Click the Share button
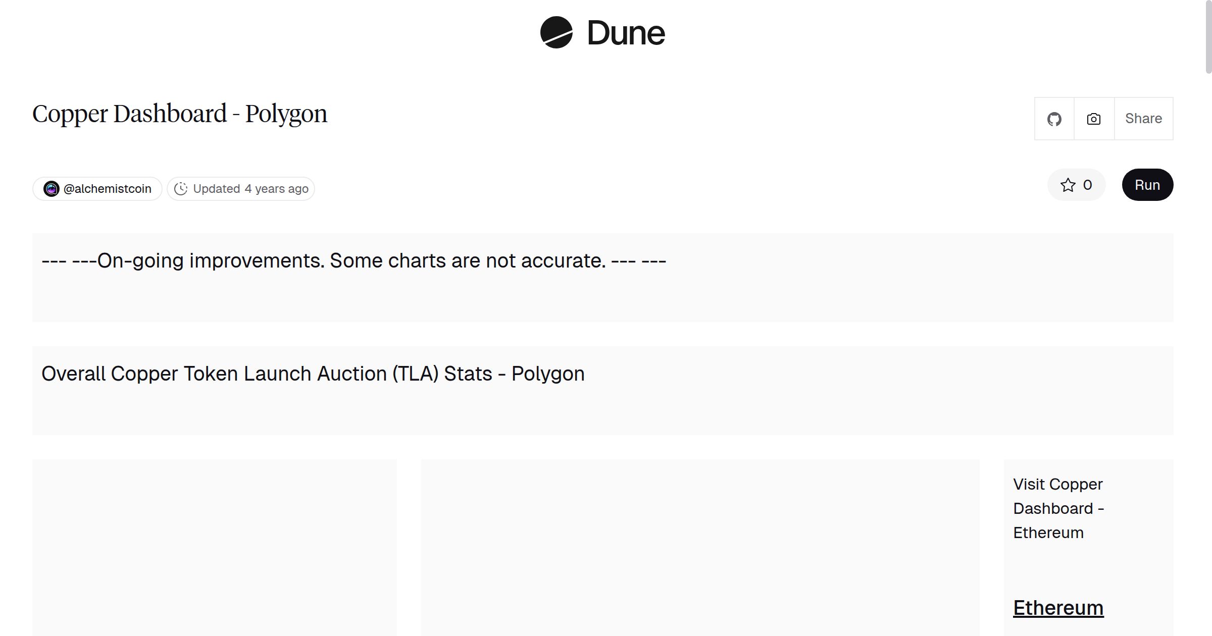This screenshot has width=1212, height=636. click(x=1143, y=119)
